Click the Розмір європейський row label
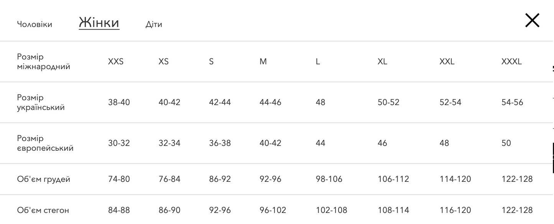 coord(45,143)
